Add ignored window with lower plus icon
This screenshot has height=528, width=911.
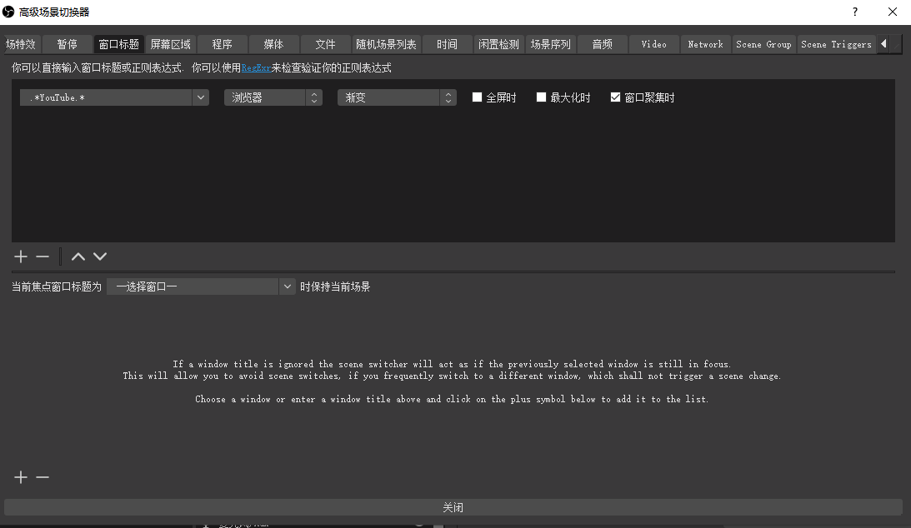[21, 477]
